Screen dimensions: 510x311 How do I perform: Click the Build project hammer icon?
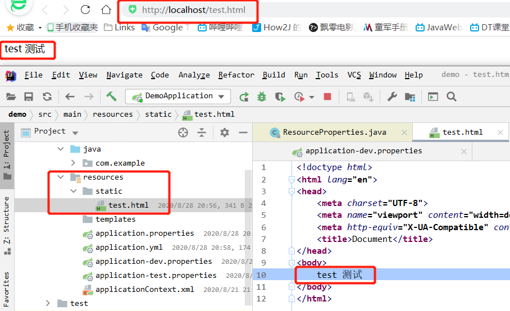(111, 96)
